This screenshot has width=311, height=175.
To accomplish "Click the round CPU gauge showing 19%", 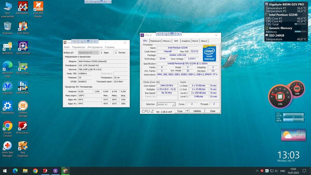I will (x=280, y=97).
